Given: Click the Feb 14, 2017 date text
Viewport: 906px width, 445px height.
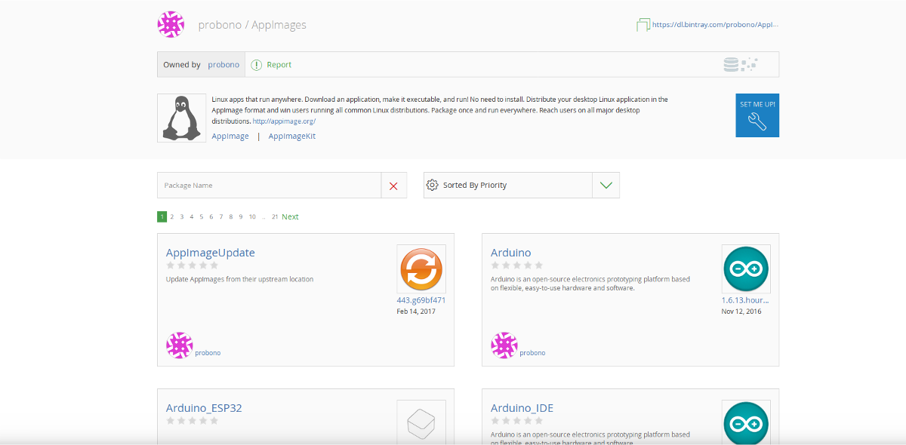Looking at the screenshot, I should 416,311.
